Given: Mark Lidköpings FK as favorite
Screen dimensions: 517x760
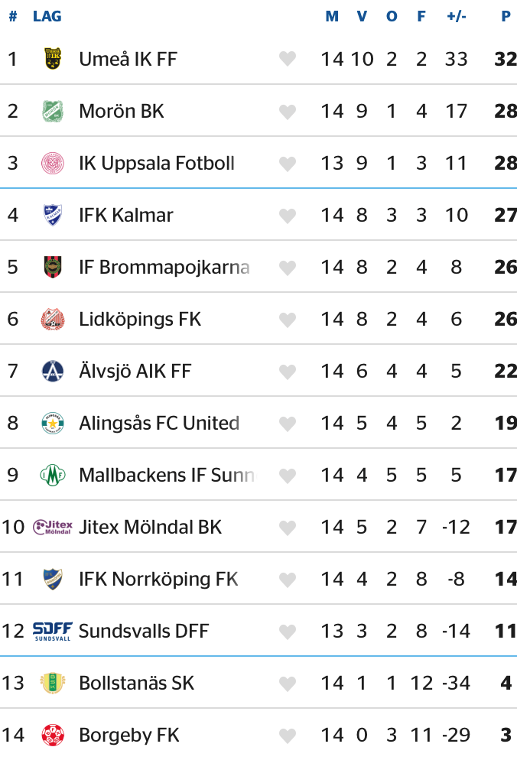Looking at the screenshot, I should pyautogui.click(x=288, y=320).
